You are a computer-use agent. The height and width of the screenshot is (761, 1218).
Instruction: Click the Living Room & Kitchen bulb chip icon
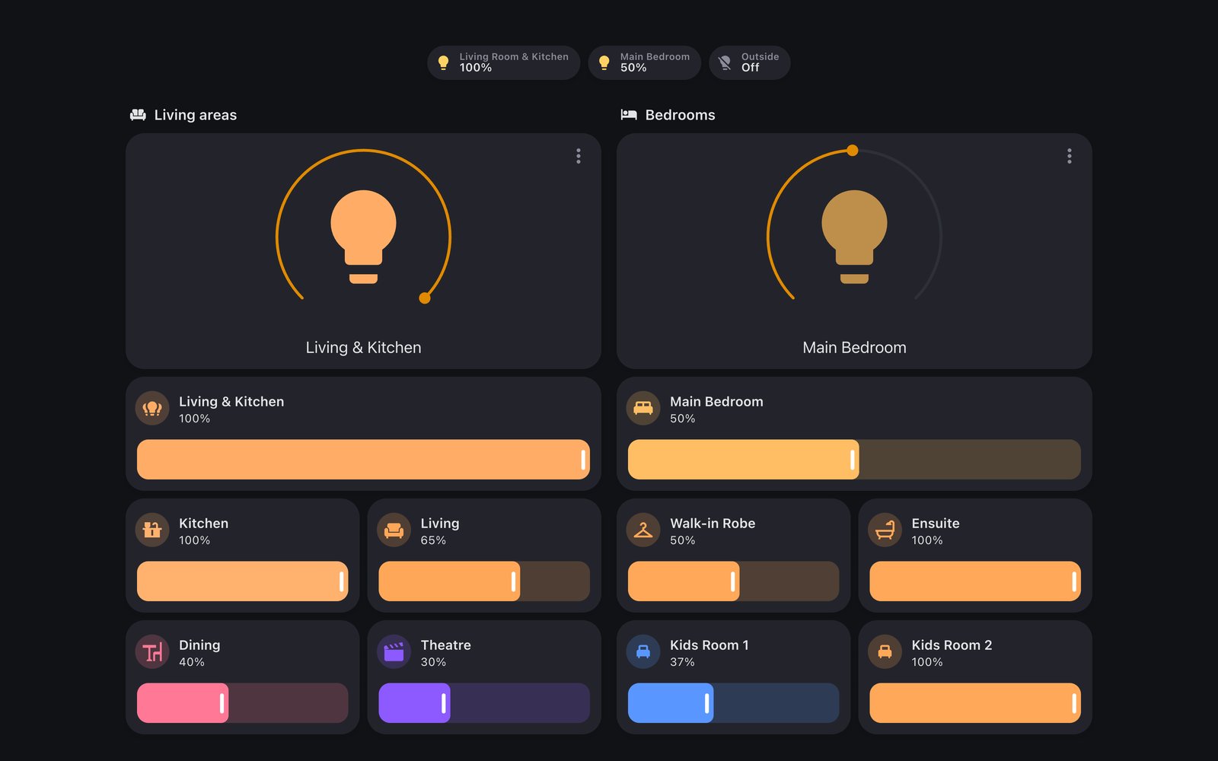(x=443, y=62)
